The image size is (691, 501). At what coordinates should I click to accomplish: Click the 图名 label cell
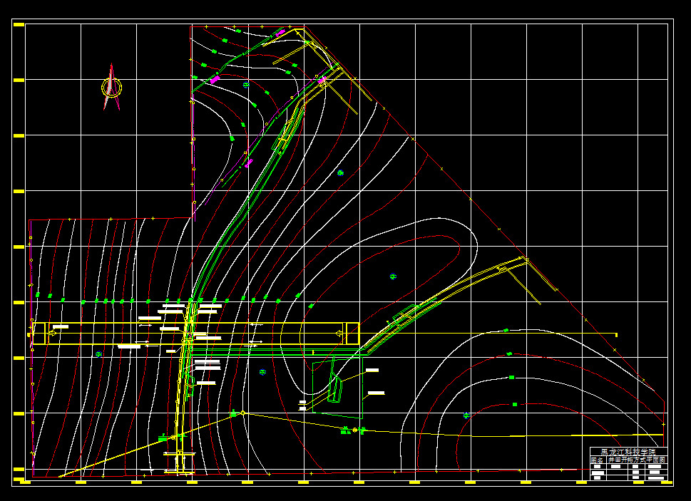pyautogui.click(x=597, y=460)
